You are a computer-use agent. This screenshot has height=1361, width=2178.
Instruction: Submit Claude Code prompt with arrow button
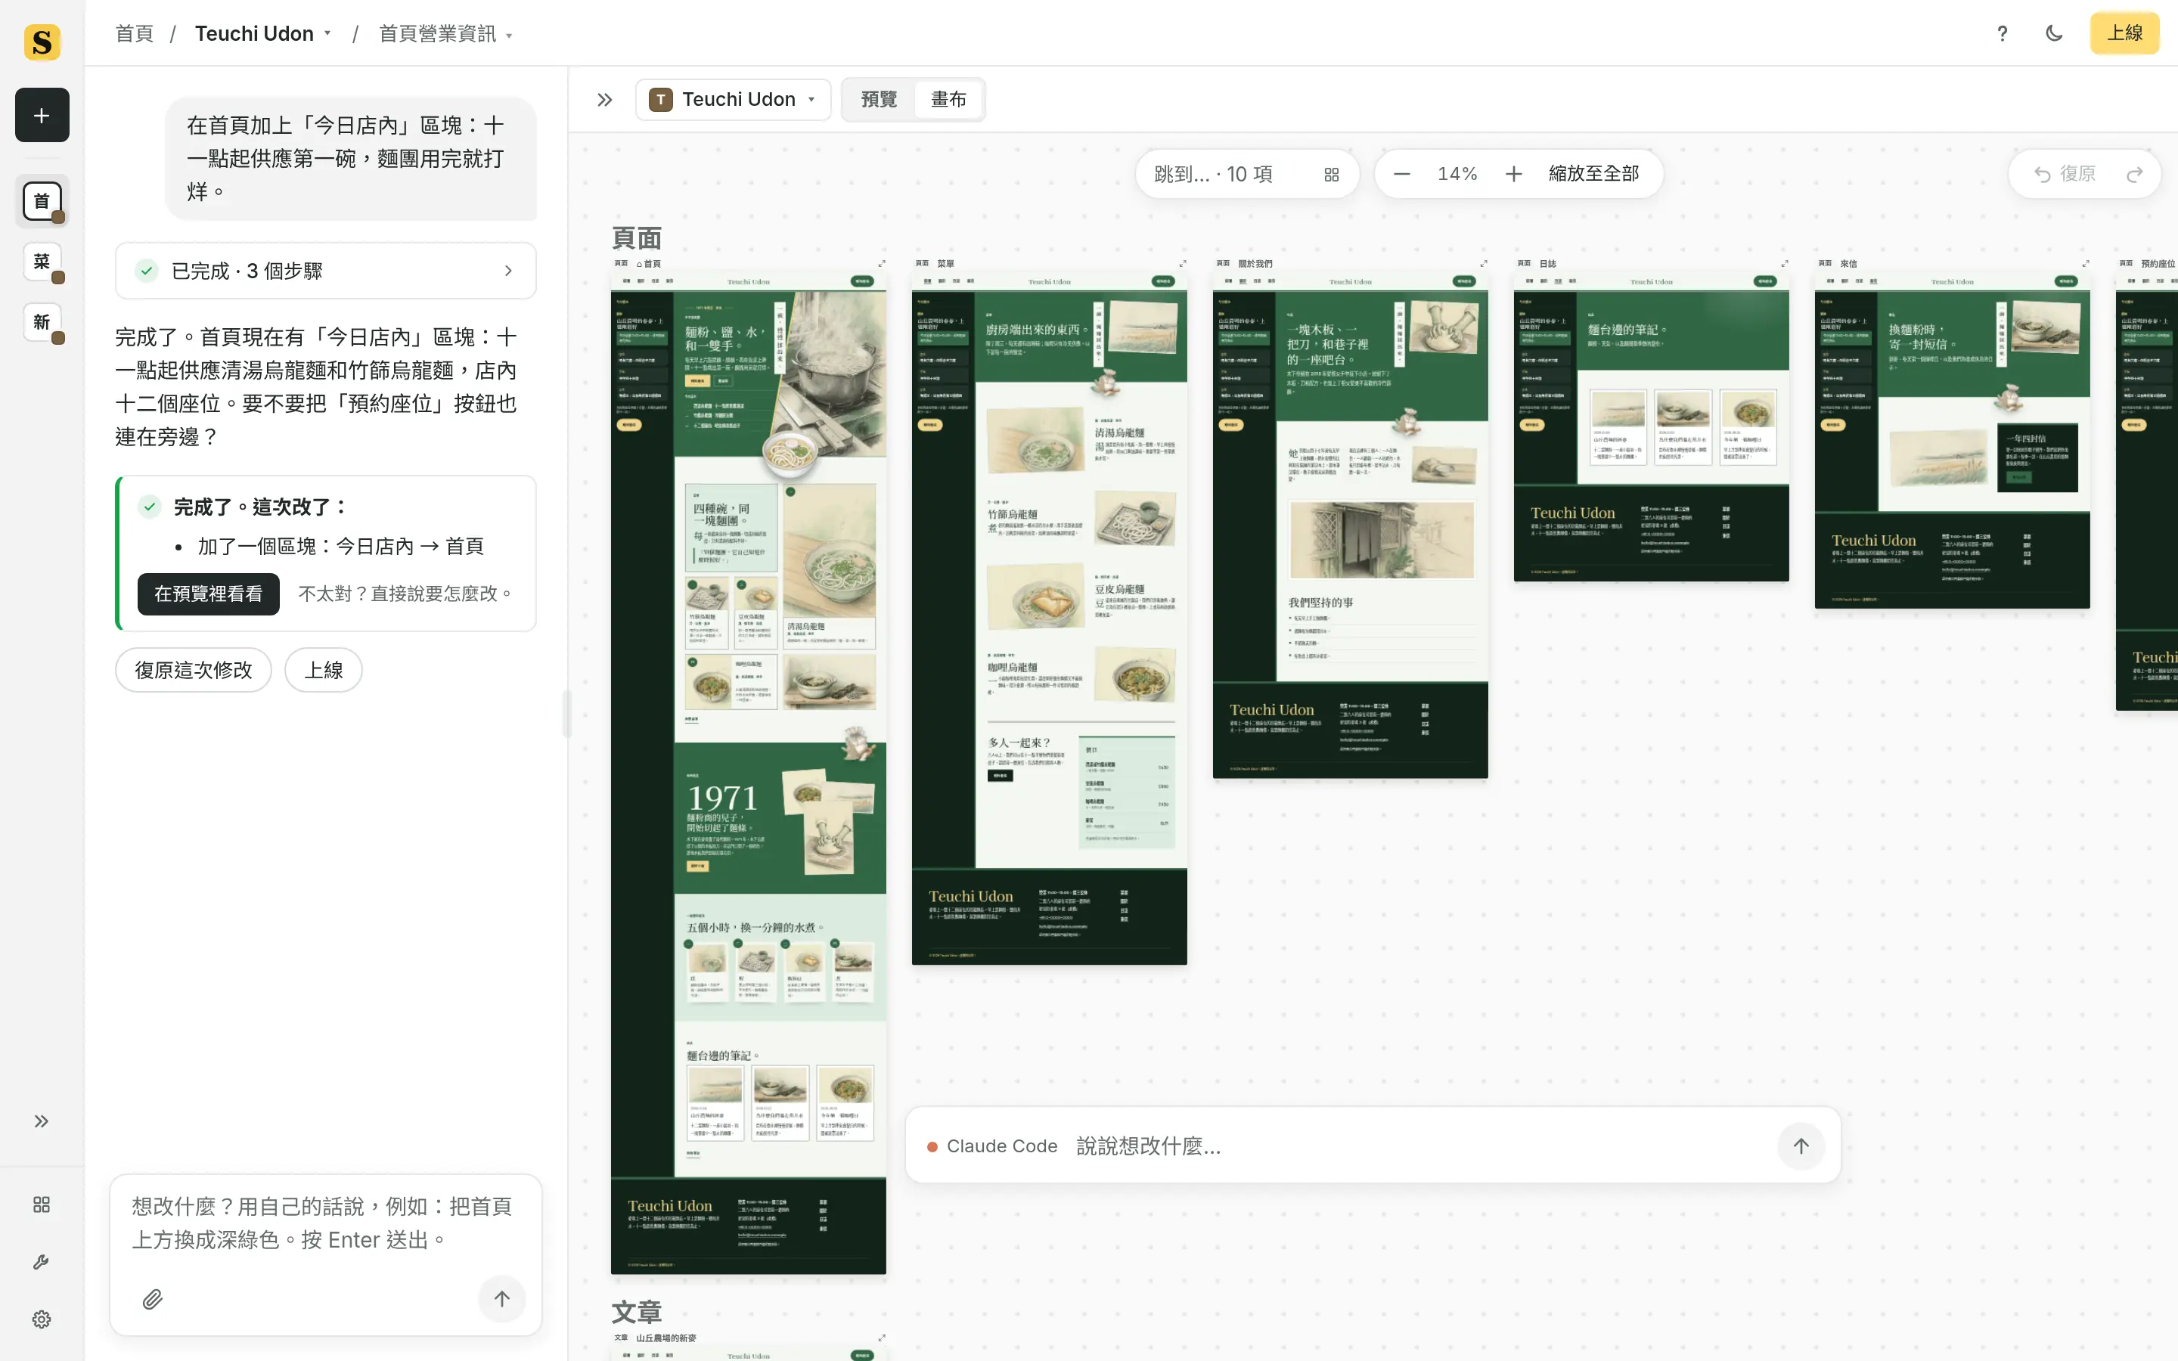(x=1800, y=1145)
